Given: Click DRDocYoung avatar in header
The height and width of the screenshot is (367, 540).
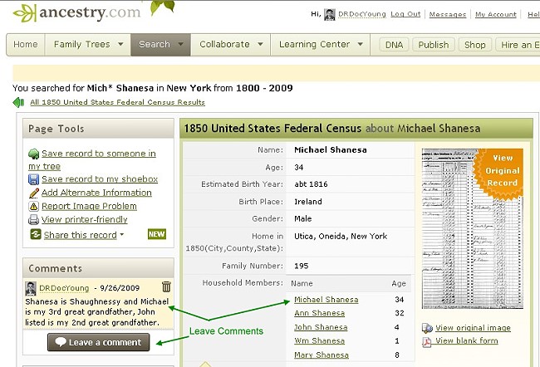Looking at the screenshot, I should point(330,14).
